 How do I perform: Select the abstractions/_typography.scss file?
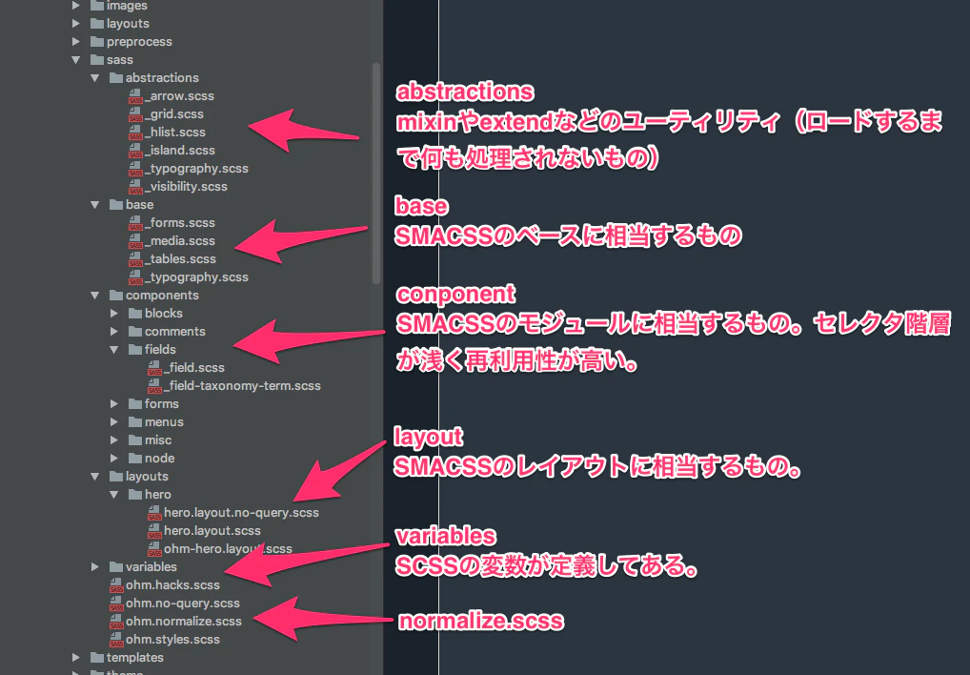(196, 169)
